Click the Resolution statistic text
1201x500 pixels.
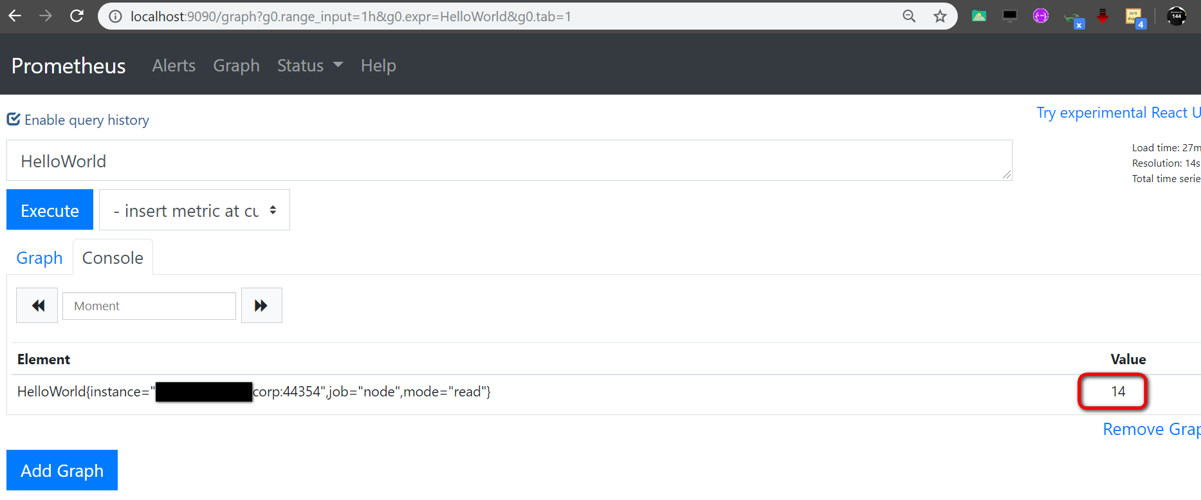(x=1166, y=163)
